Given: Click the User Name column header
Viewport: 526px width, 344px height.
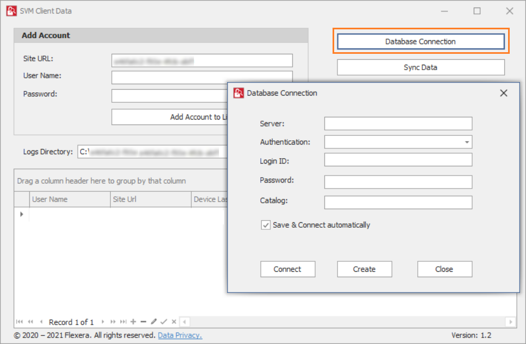Looking at the screenshot, I should click(x=69, y=199).
